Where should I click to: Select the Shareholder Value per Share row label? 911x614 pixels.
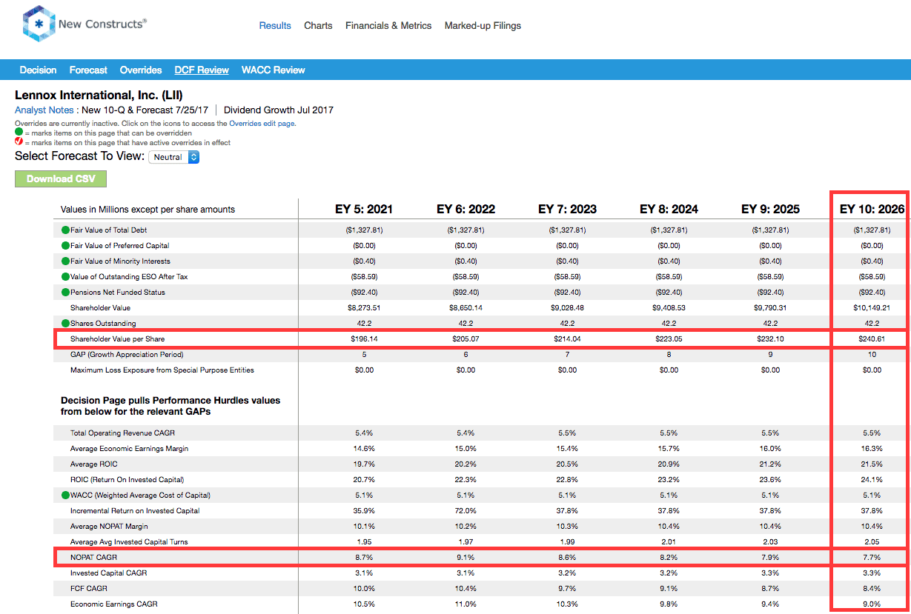coord(117,339)
